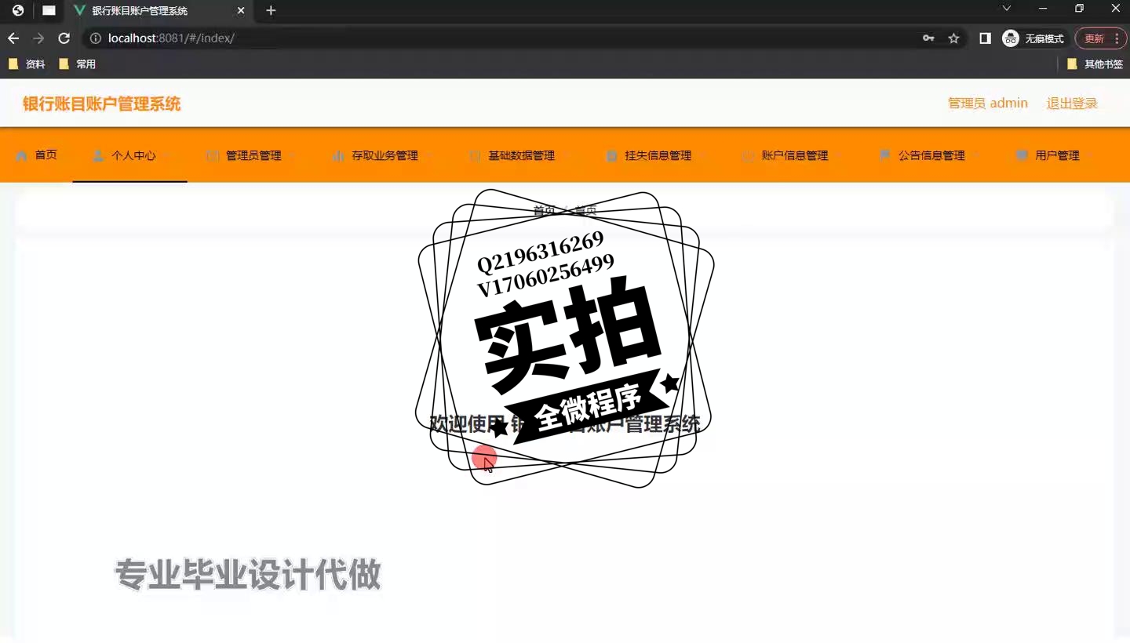Open a new tab with plus button
Image resolution: width=1130 pixels, height=643 pixels.
coord(271,11)
